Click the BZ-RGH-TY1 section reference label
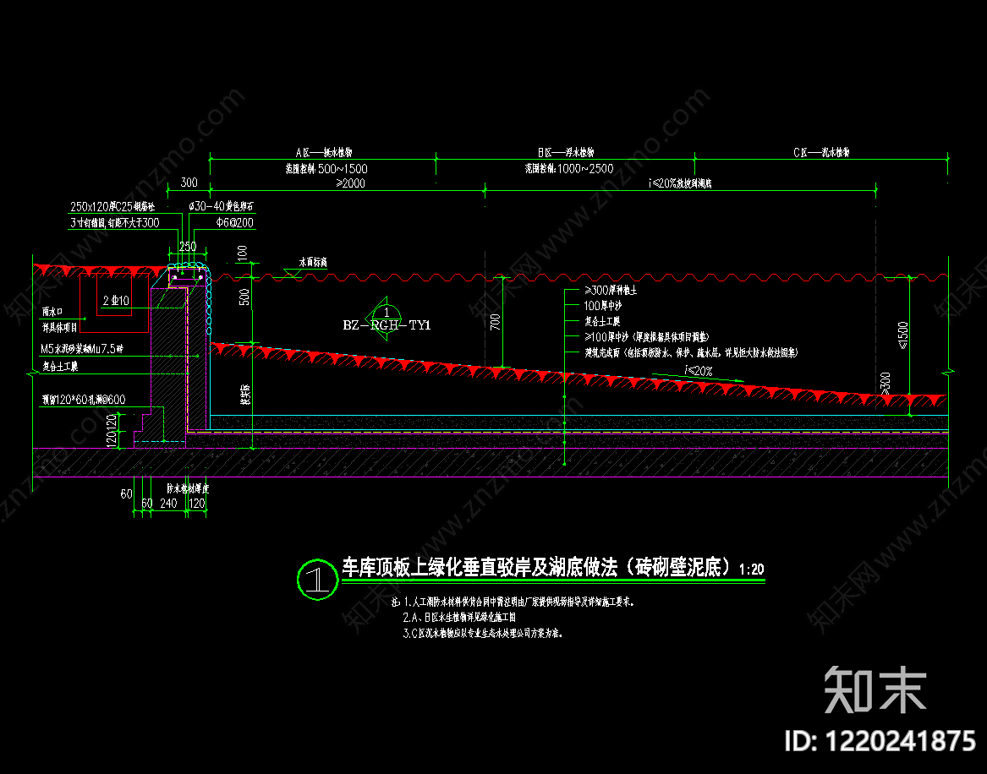The image size is (987, 774). [x=387, y=325]
